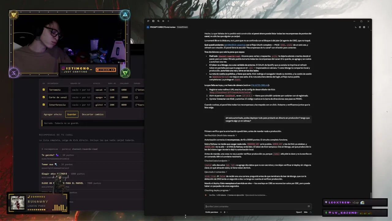Click the duration field in the Terremoto row

pyautogui.click(x=113, y=90)
